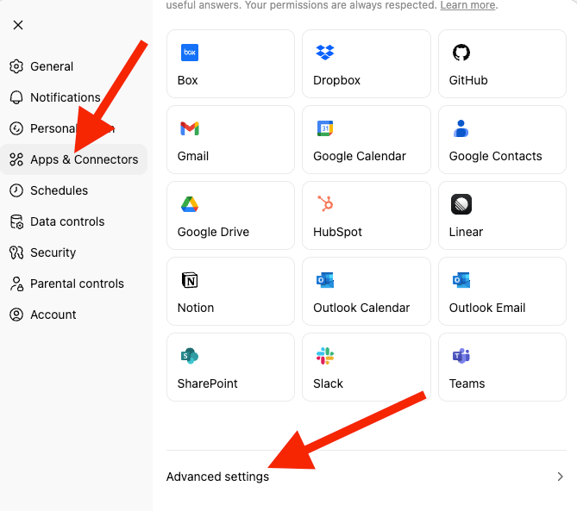577x511 pixels.
Task: Select the Outlook Email connector card
Action: point(502,292)
